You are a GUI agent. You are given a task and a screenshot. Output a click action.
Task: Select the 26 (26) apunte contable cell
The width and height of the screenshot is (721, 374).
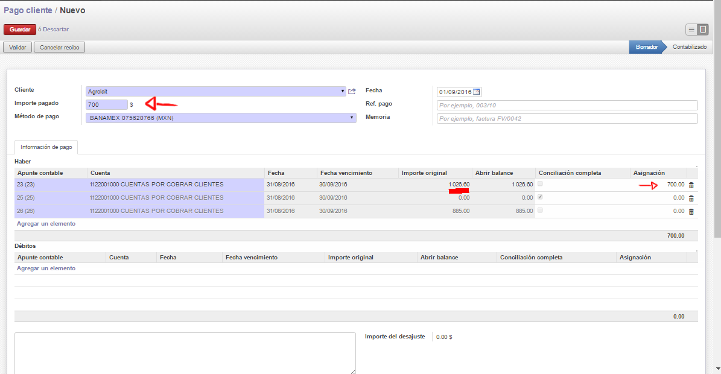[51, 211]
